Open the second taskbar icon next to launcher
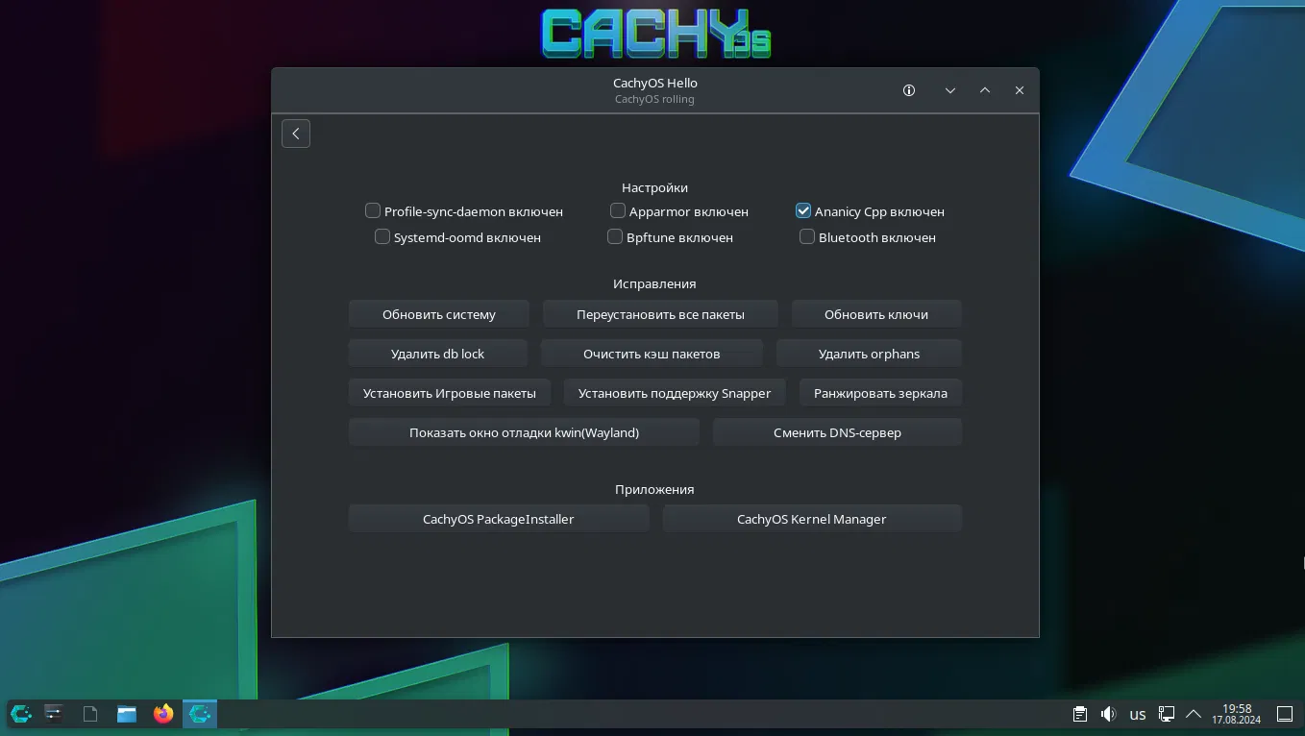Viewport: 1305px width, 736px height. pyautogui.click(x=54, y=714)
